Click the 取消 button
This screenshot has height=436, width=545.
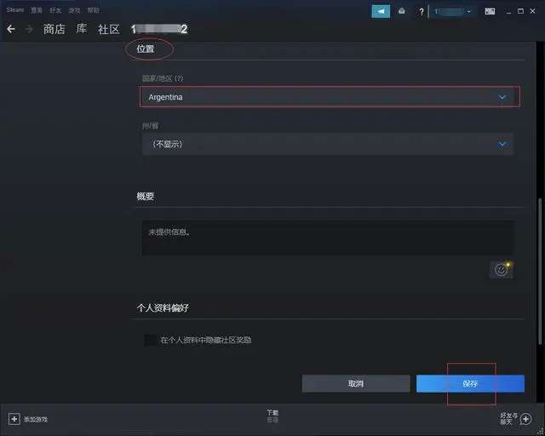click(356, 383)
